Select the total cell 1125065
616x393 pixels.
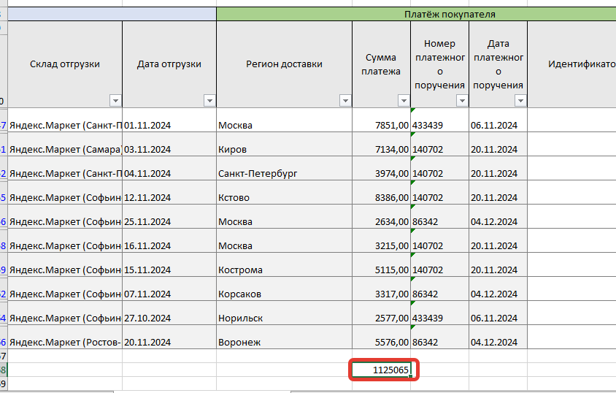click(381, 370)
